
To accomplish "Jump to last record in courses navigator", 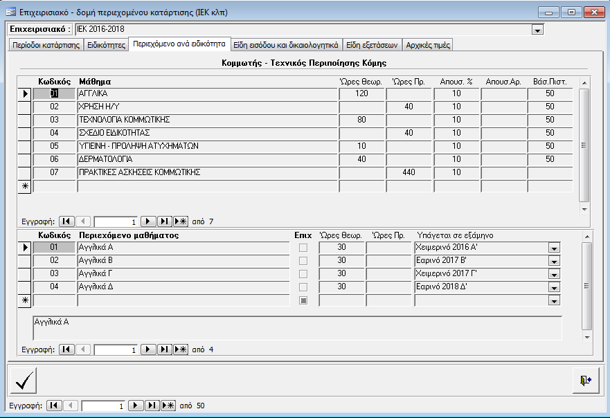I will point(164,221).
